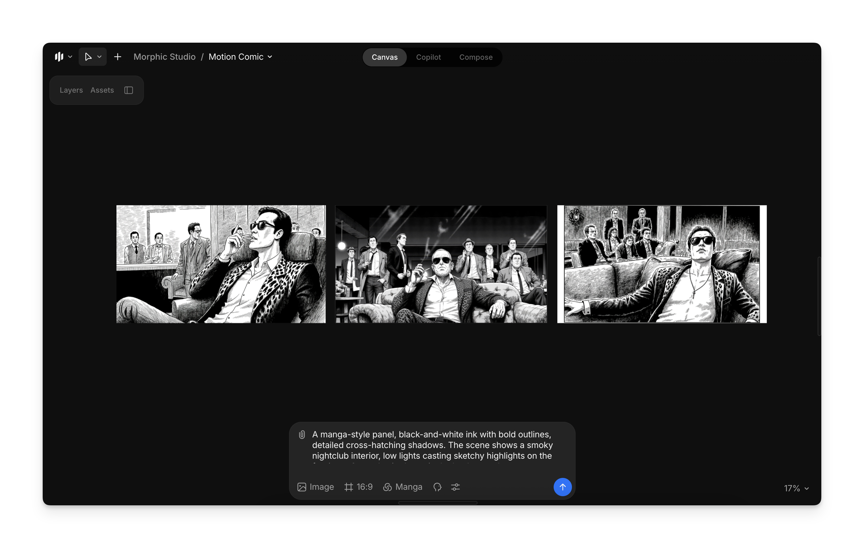Screen dimensions: 864x548
Task: Submit prompt with blue arrow button
Action: pos(562,487)
